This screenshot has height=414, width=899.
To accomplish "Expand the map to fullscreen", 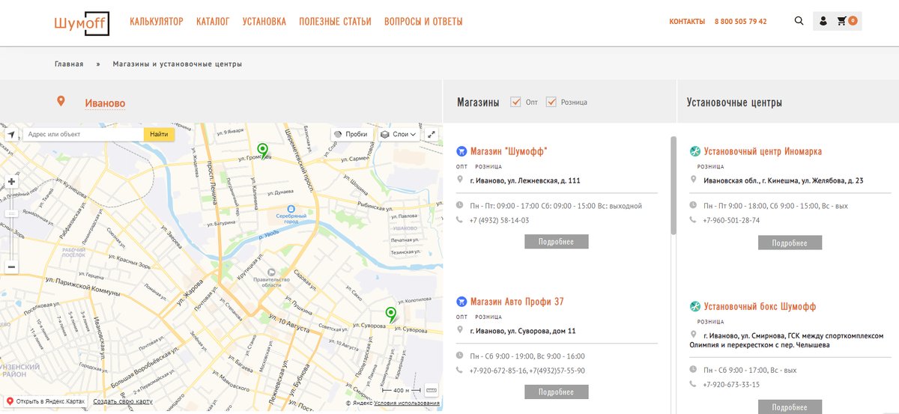I will point(432,135).
